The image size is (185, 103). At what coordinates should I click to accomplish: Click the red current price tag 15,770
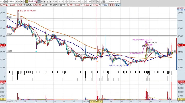pyautogui.click(x=181, y=45)
